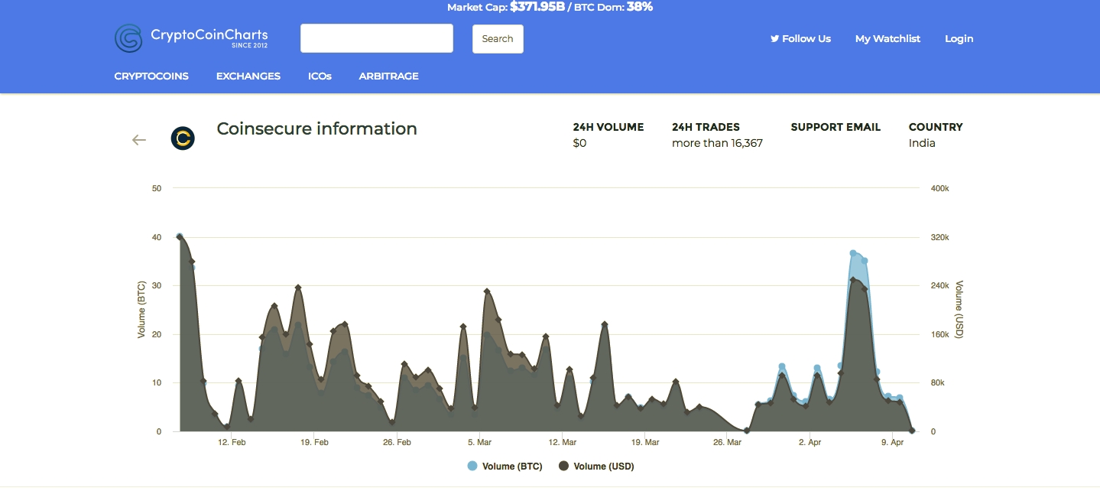The height and width of the screenshot is (504, 1100).
Task: Click the 24H VOLUME label
Action: coord(608,127)
